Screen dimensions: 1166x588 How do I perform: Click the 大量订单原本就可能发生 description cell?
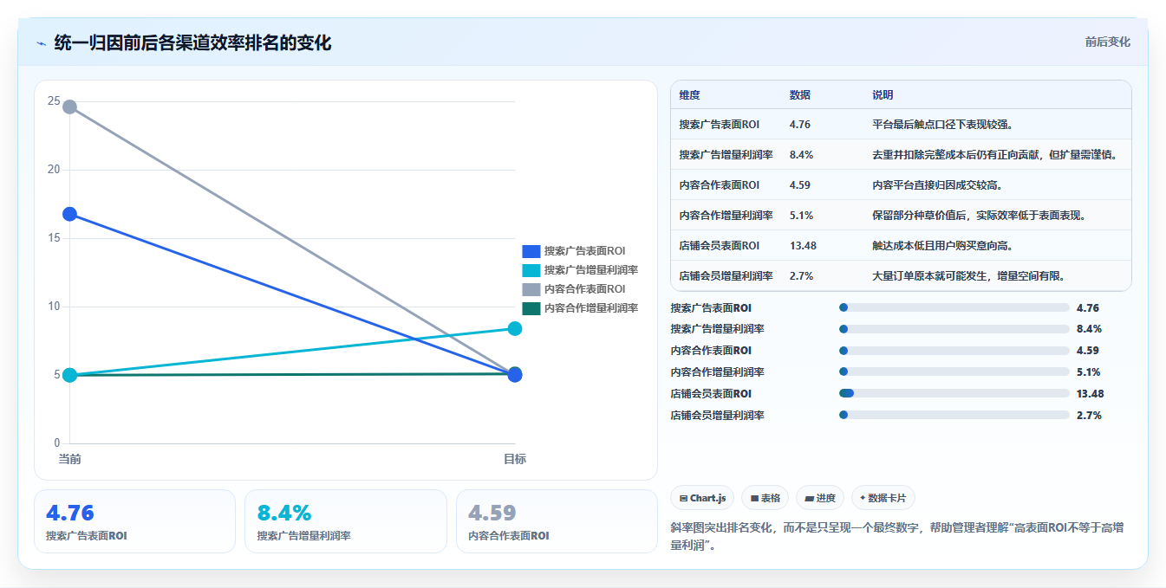pos(968,276)
